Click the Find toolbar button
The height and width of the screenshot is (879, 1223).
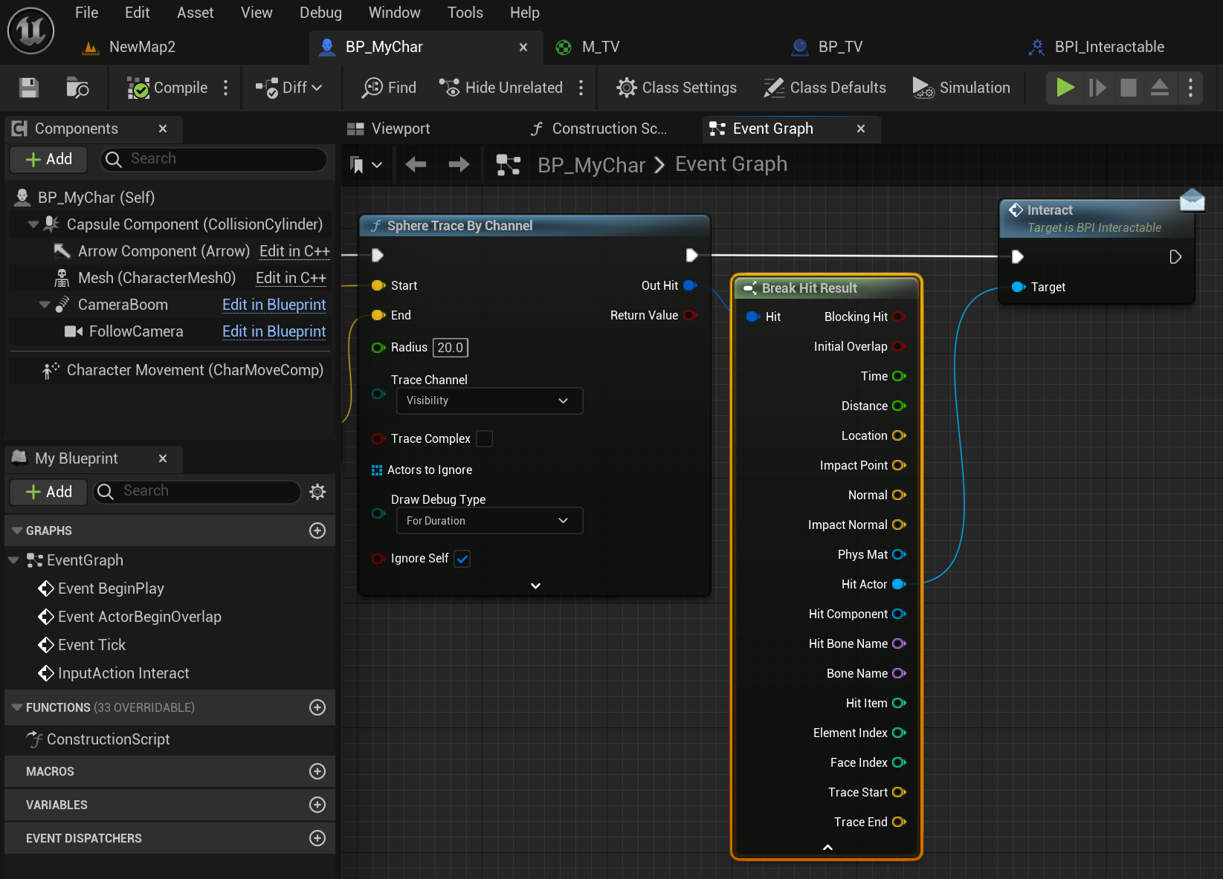coord(389,88)
